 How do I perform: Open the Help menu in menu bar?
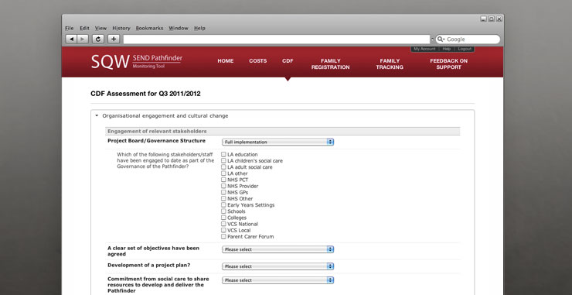(199, 28)
